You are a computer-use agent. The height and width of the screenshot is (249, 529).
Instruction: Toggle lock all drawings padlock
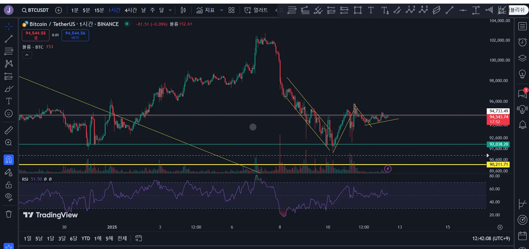pos(9,185)
